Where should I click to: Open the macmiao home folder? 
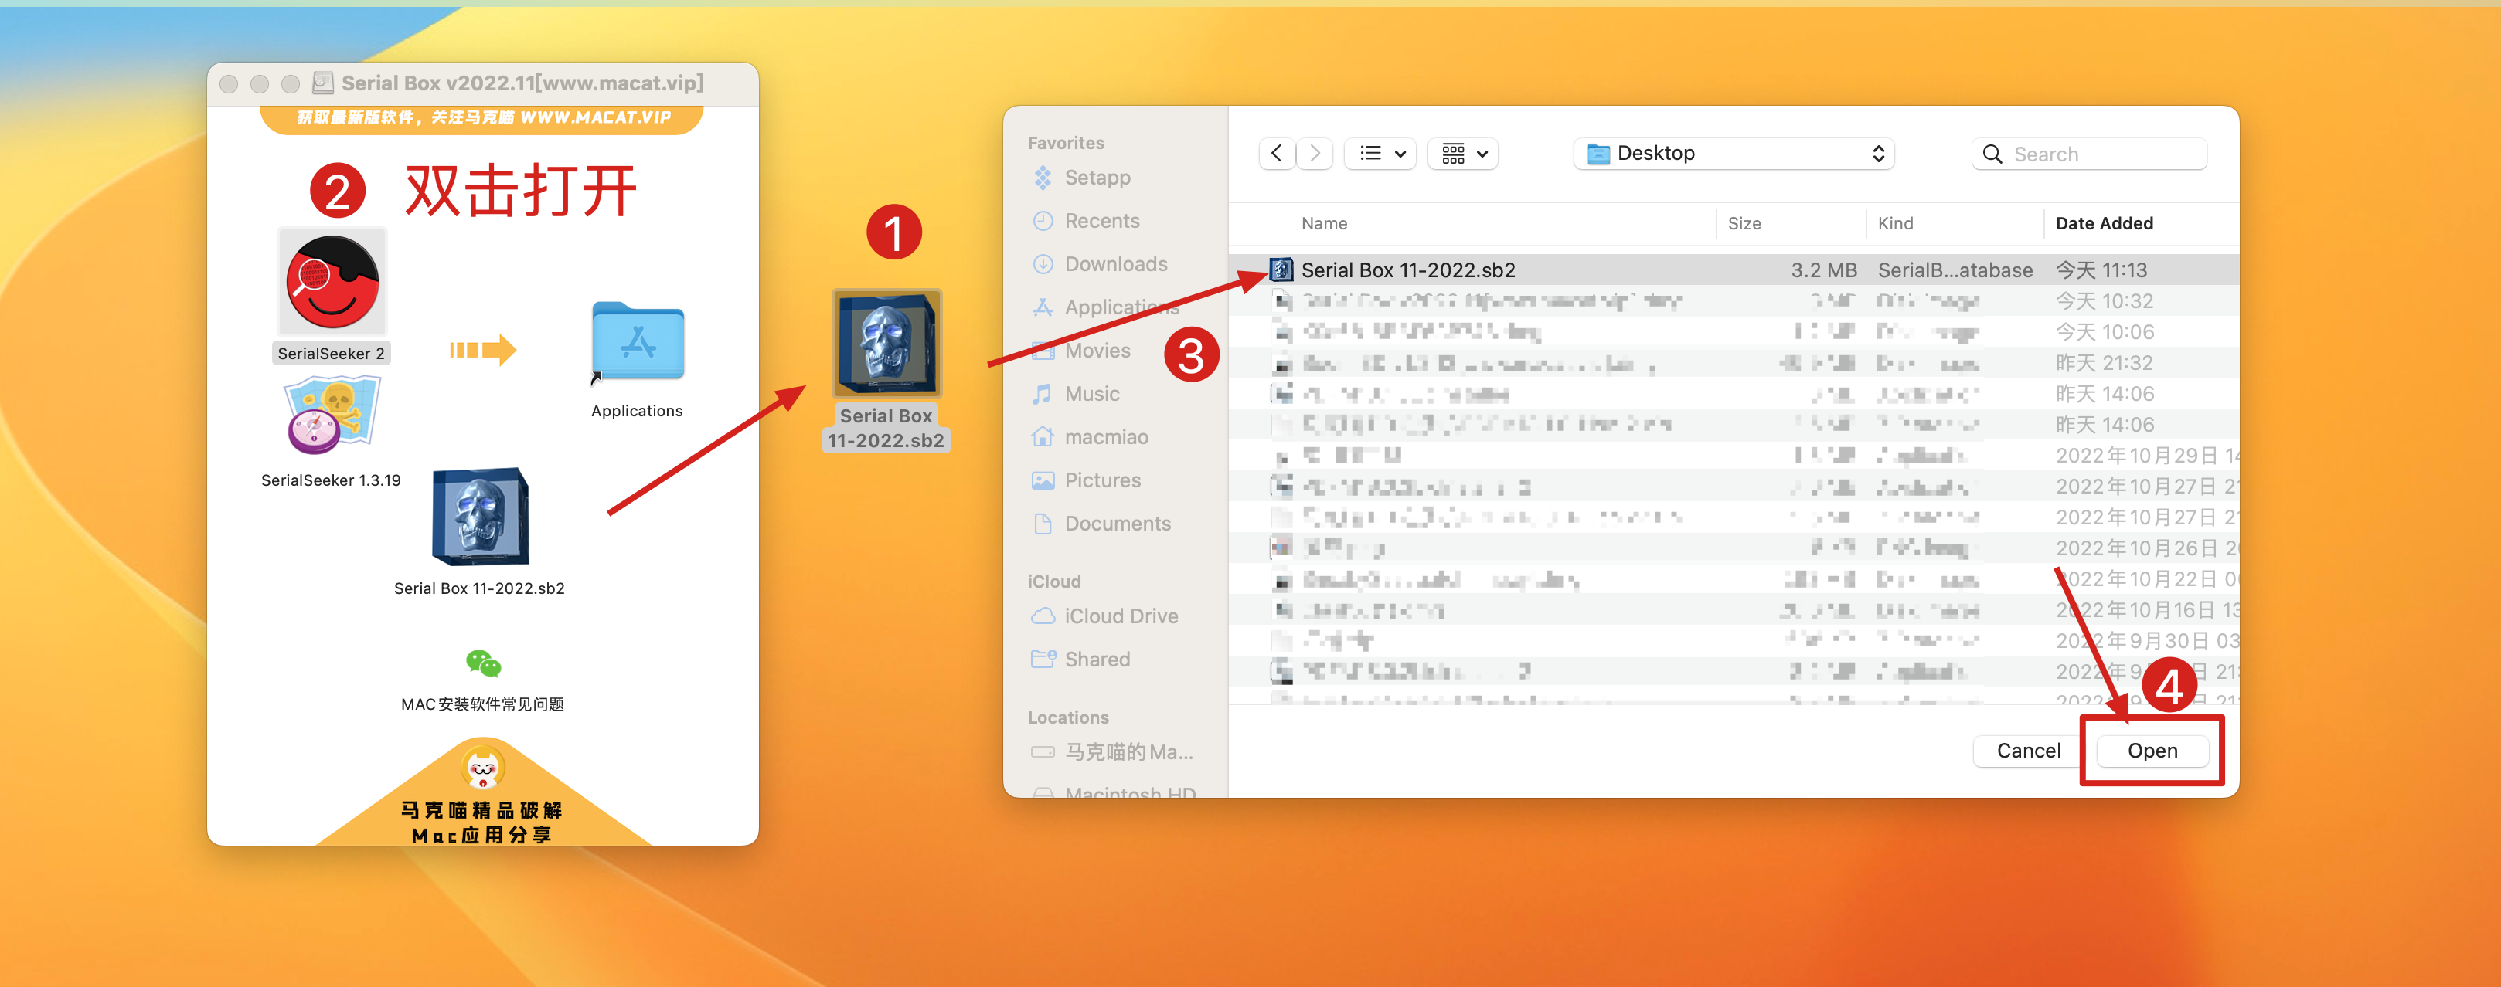1106,436
